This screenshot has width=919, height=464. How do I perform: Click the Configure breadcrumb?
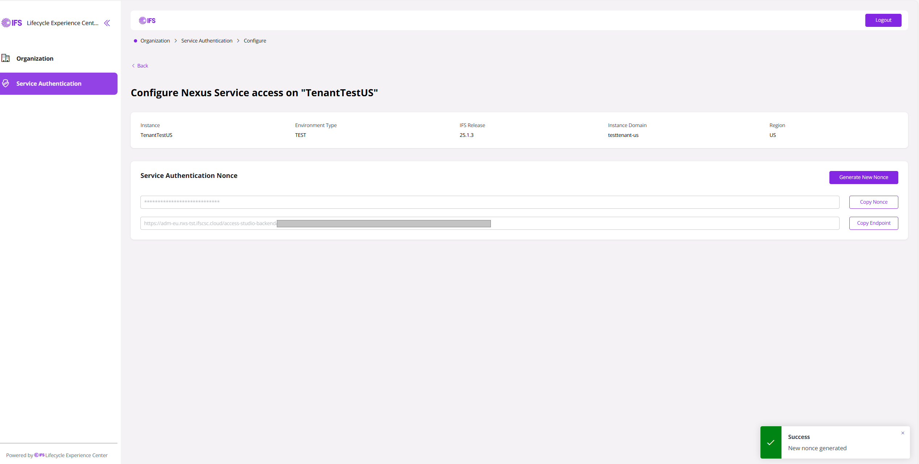click(255, 41)
